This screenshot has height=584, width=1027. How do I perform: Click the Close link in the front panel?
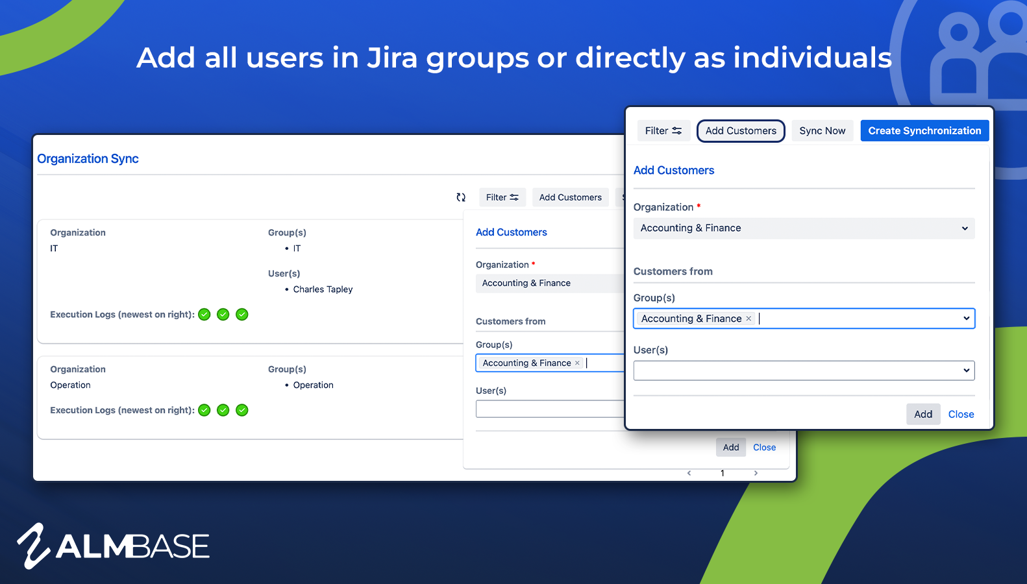coord(961,414)
